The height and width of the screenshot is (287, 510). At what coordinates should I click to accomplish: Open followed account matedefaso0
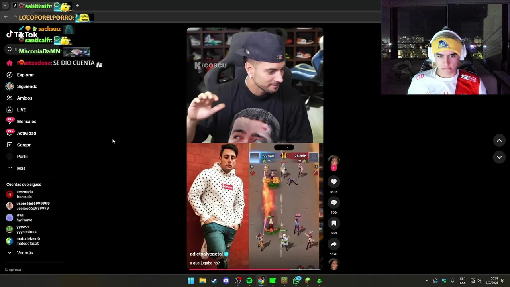28,241
